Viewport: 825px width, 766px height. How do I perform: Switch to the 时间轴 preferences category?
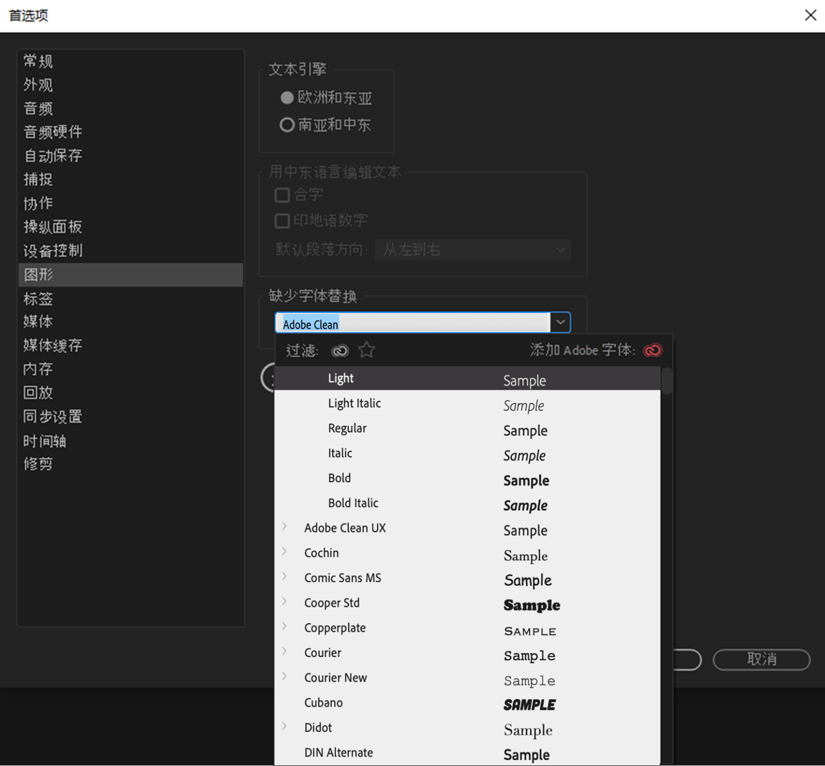[45, 440]
